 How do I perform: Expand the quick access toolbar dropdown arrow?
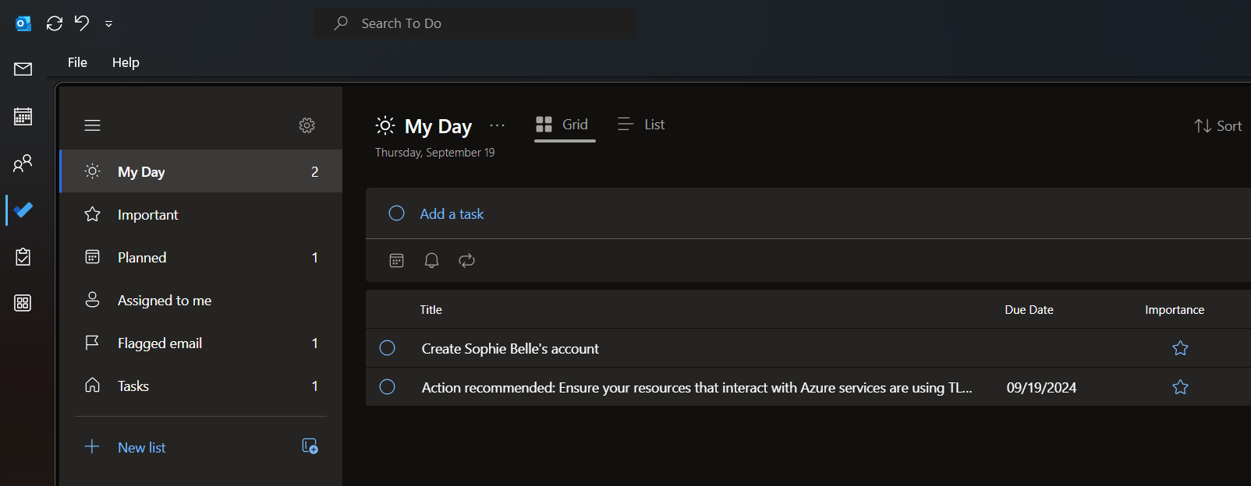pyautogui.click(x=108, y=24)
